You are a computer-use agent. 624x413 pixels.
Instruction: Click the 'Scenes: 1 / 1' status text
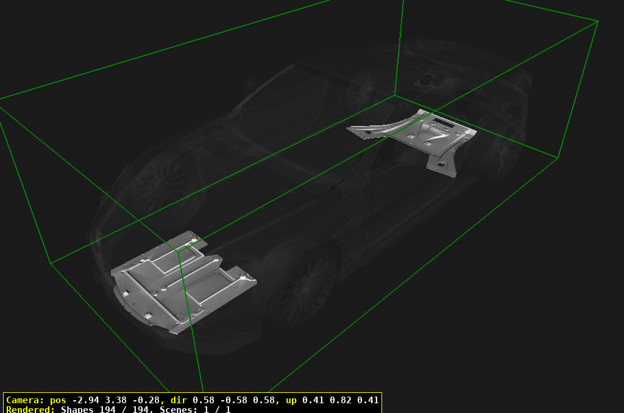click(195, 409)
